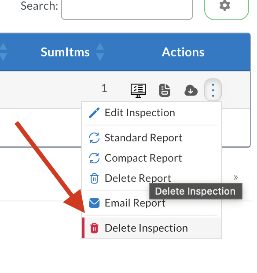Open the report document icon
The image size is (257, 273).
165,90
